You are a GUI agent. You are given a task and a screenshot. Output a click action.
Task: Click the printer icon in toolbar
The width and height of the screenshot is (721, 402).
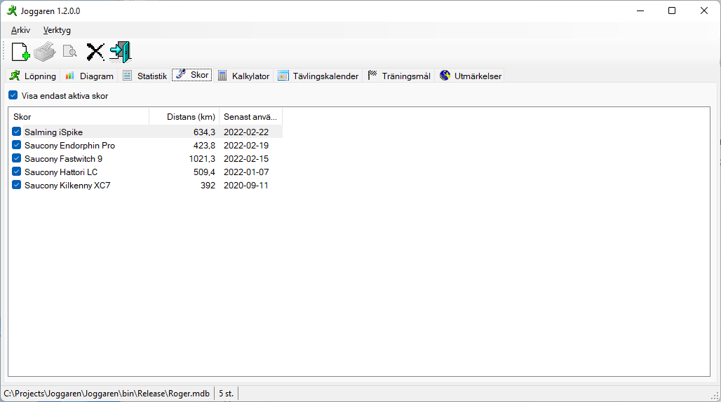click(45, 52)
